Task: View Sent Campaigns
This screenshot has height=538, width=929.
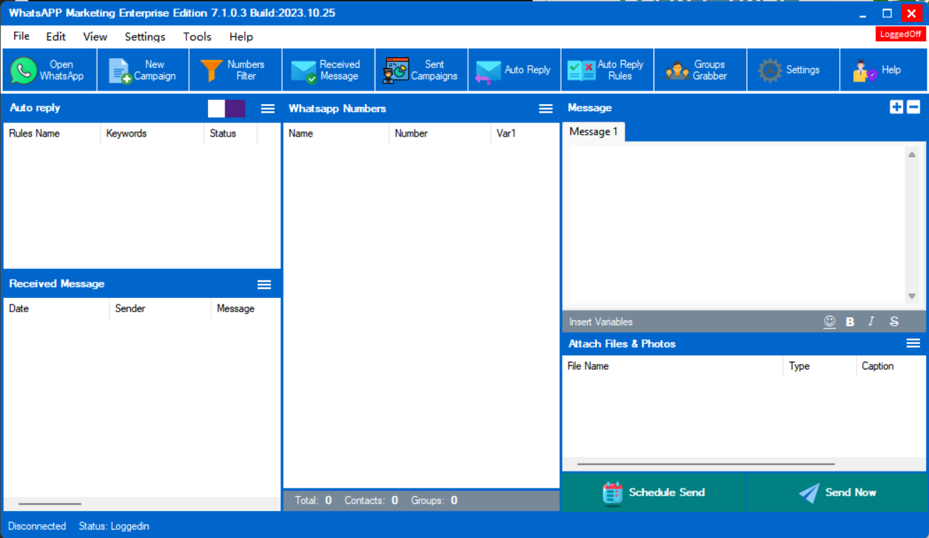Action: [421, 70]
